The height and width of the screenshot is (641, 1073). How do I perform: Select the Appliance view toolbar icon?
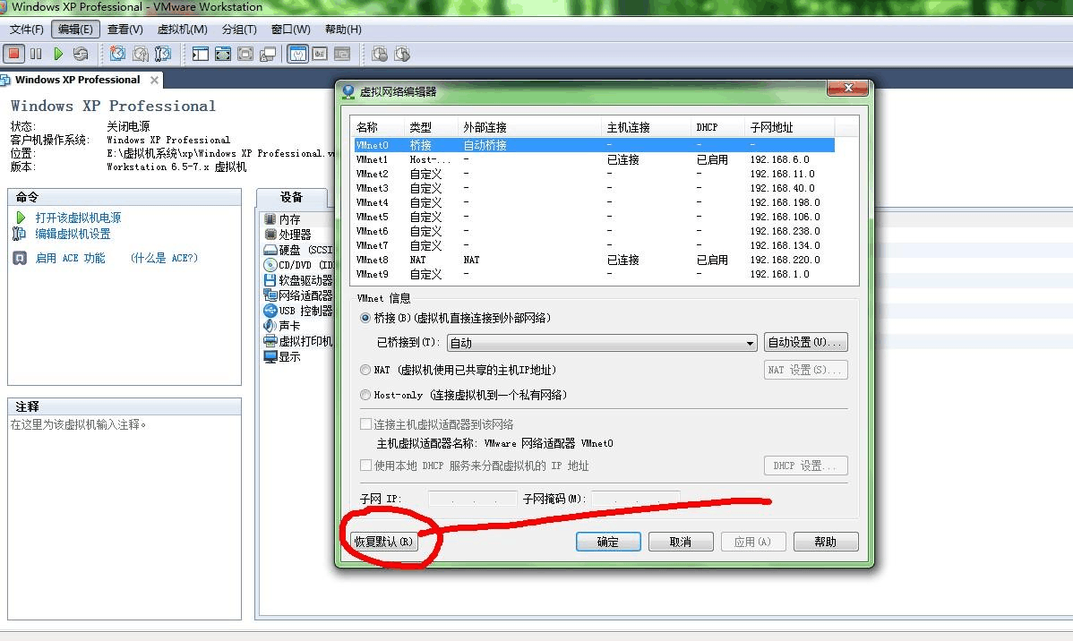click(342, 54)
